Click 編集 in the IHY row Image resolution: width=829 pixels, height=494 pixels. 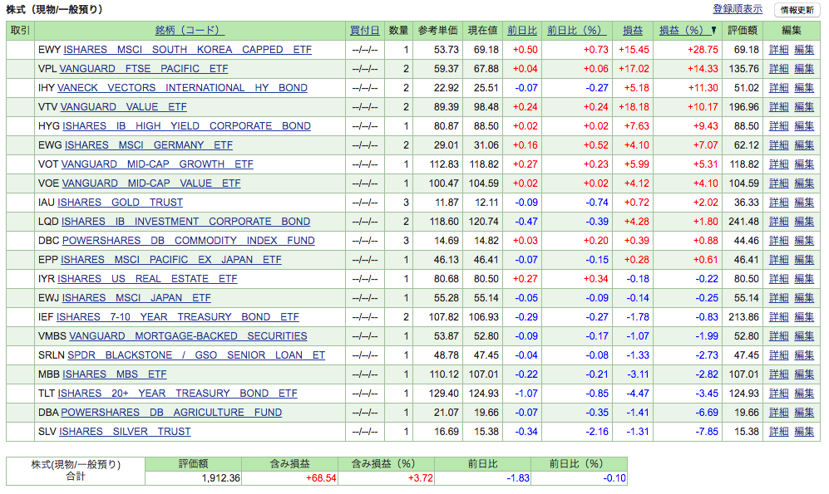pos(804,88)
